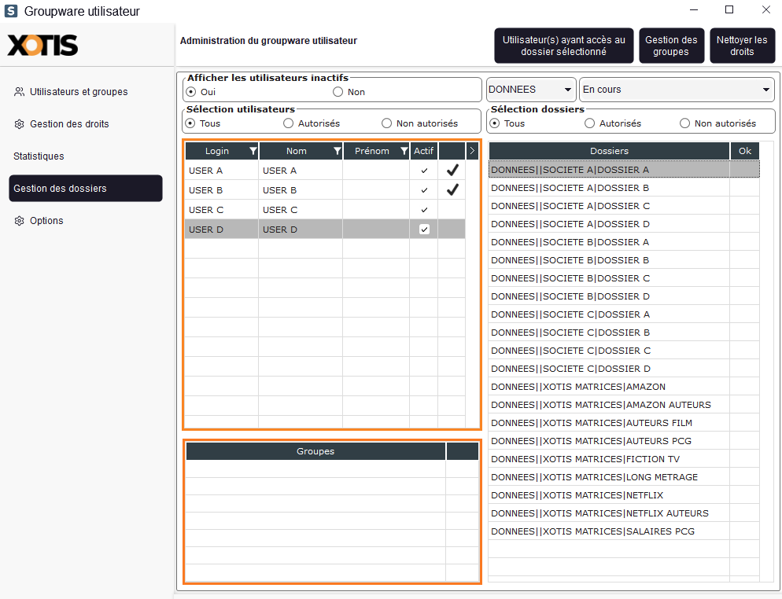Click the bold checkmark for USER A

(x=452, y=170)
